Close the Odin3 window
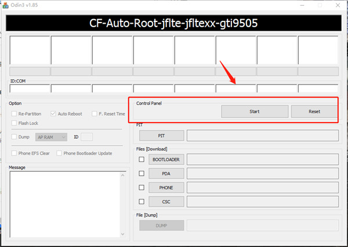348x247 pixels. pos(338,5)
